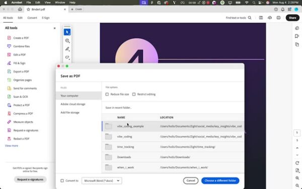Image resolution: width=302 pixels, height=189 pixels.
Task: Click the Home icon in tab bar
Action: [x=20, y=9]
